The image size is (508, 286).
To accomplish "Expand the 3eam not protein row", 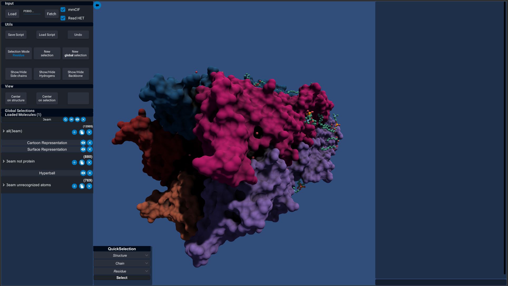I will [x=4, y=161].
